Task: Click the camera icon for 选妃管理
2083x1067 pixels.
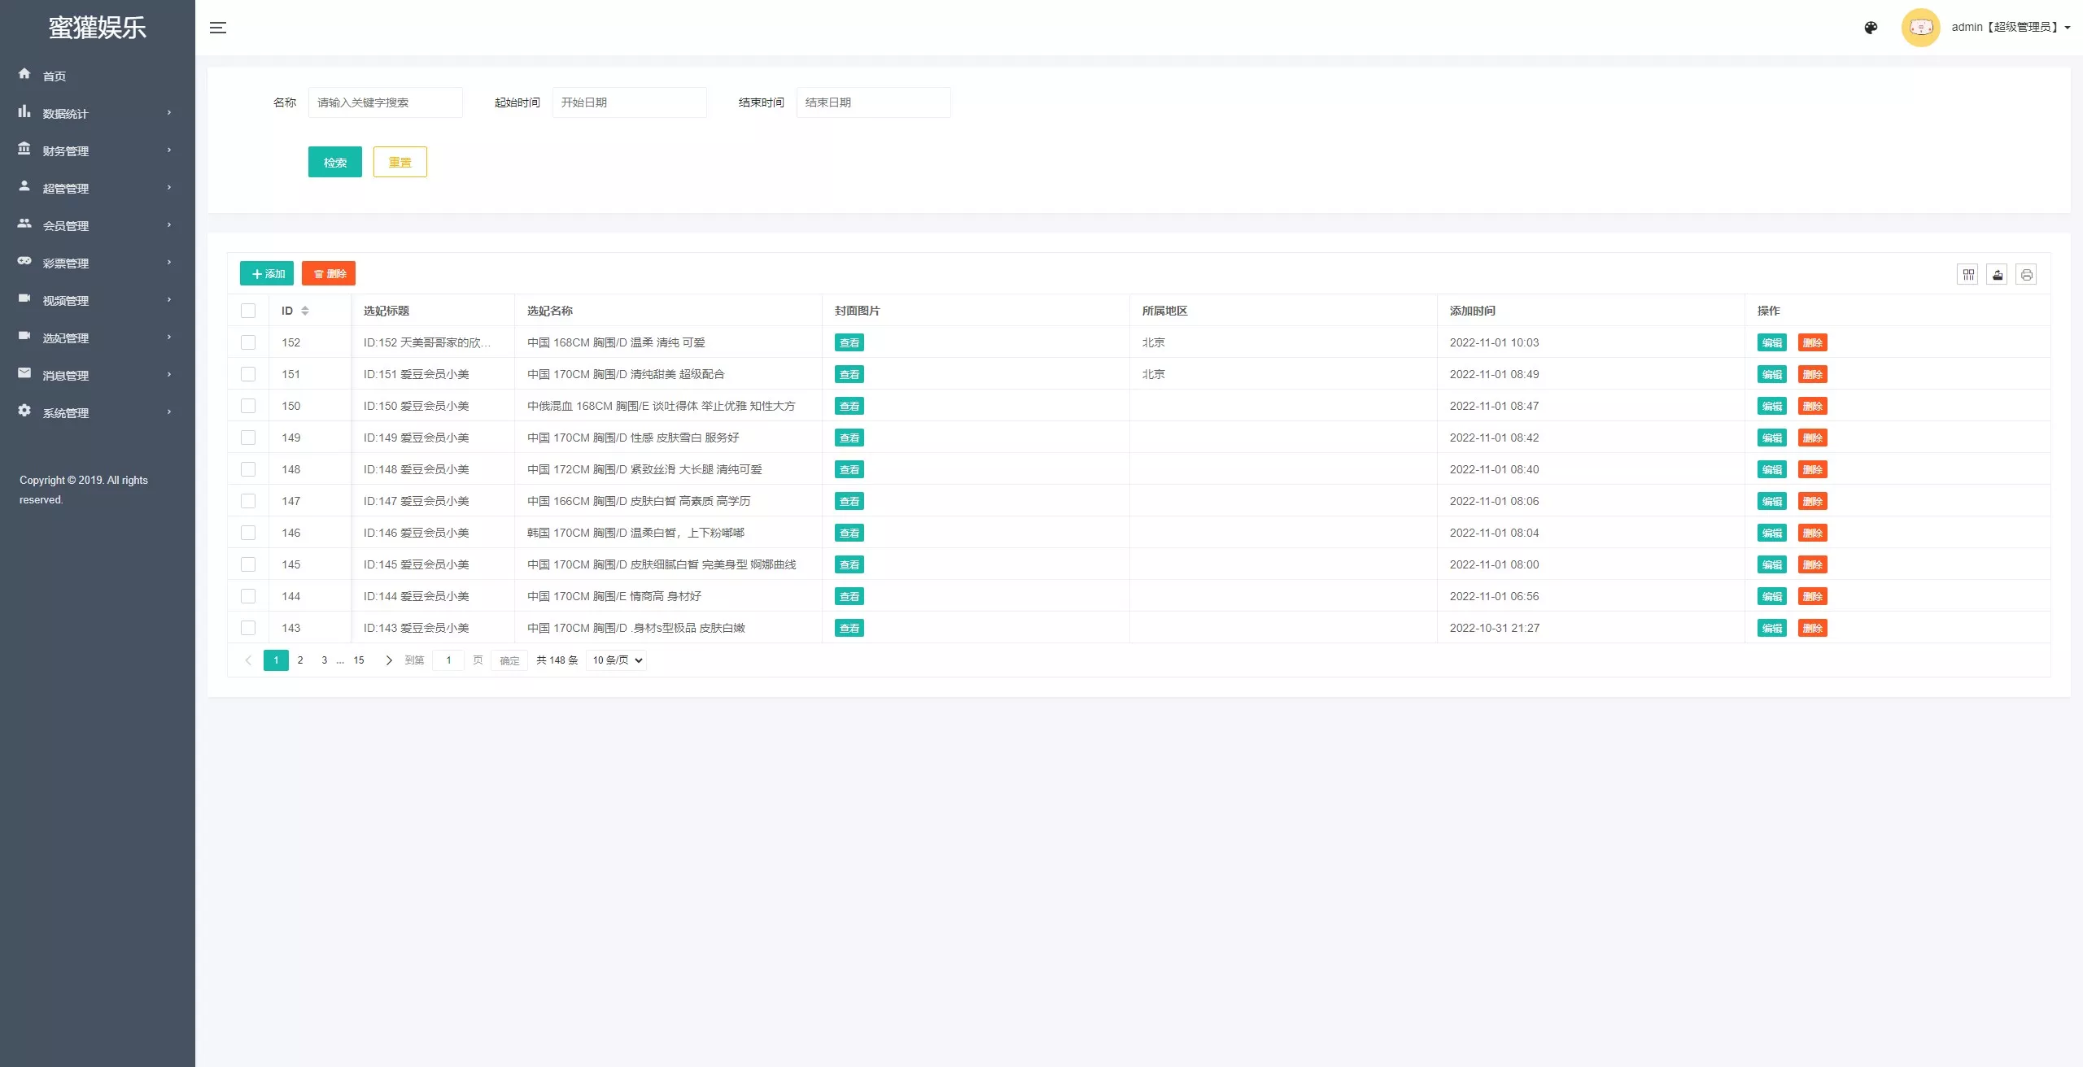Action: pyautogui.click(x=24, y=336)
